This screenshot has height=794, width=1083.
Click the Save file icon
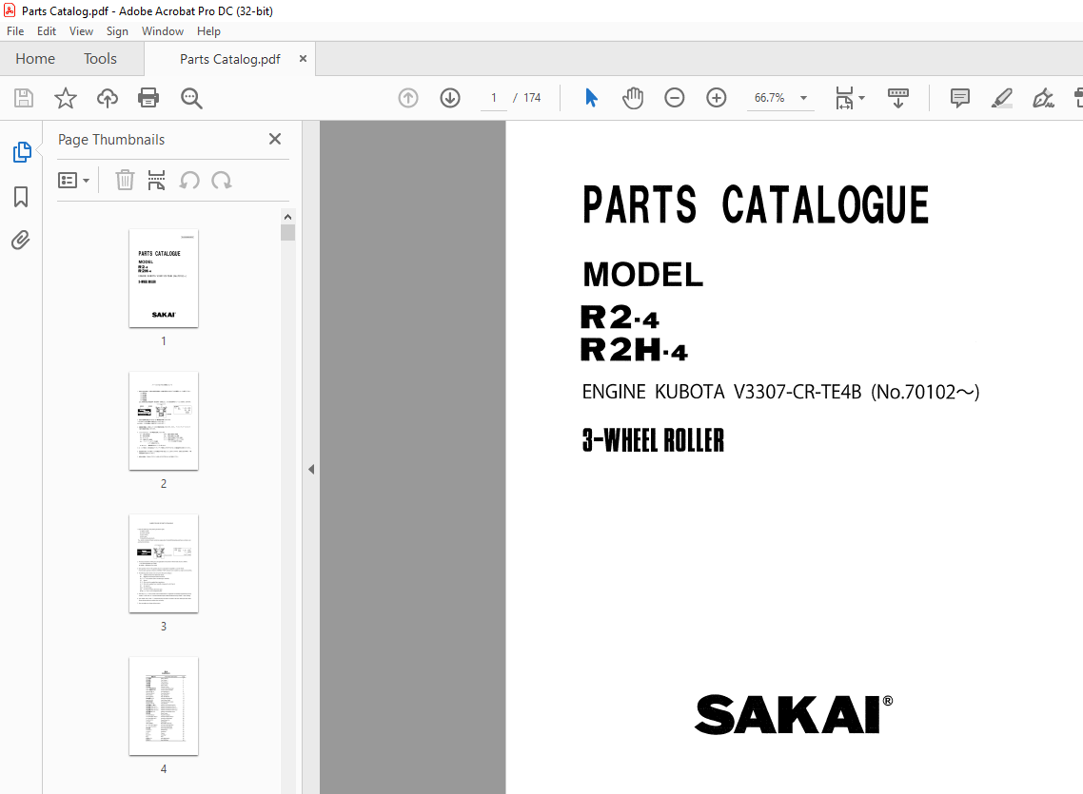[x=24, y=98]
